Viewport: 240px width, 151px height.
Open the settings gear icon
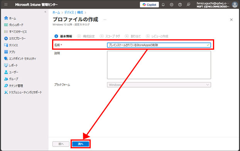(172, 5)
